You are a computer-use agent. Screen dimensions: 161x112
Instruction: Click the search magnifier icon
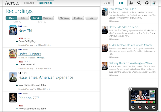(x=139, y=3)
